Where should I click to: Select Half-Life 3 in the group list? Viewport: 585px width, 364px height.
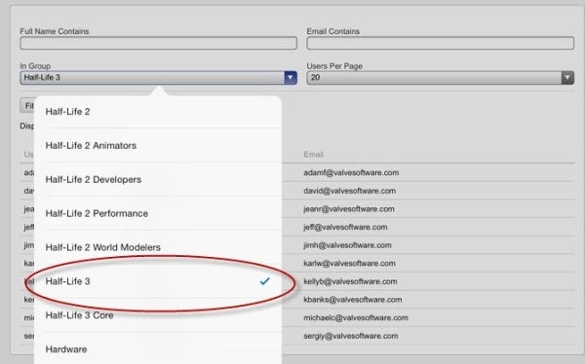(x=158, y=281)
